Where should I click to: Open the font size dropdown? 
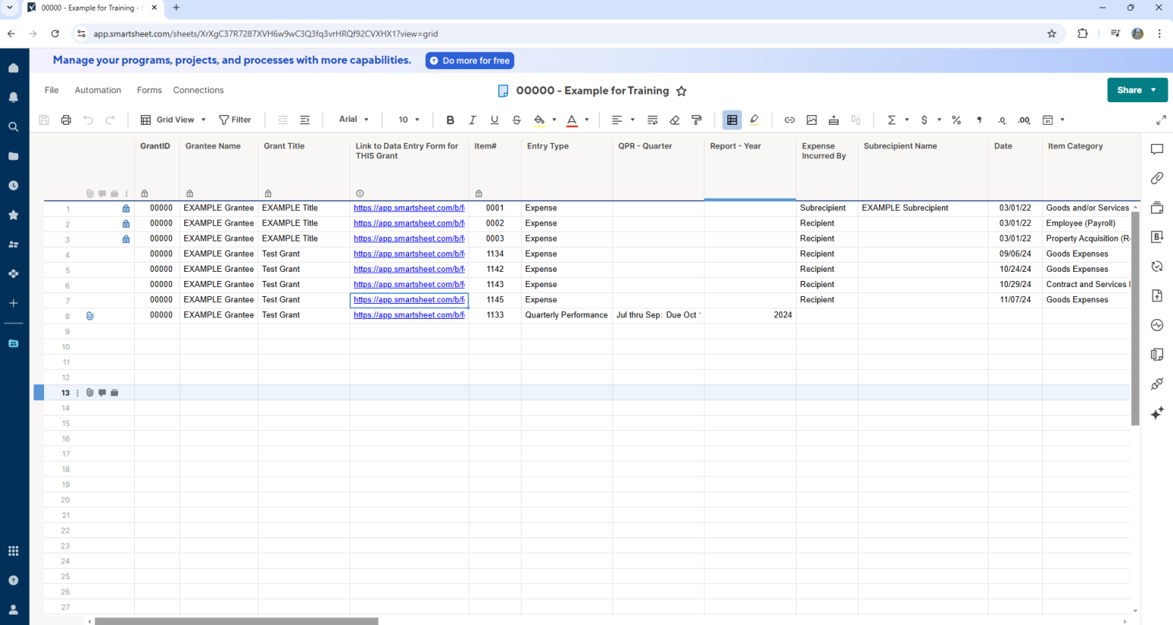(x=408, y=120)
